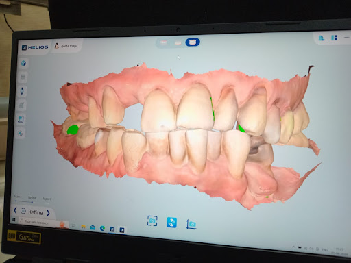This screenshot has height=263, width=351.
Task: Select the bottom sparkle sidebar tool
Action: pyautogui.click(x=20, y=133)
